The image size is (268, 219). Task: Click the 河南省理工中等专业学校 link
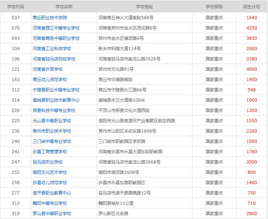coord(56,28)
